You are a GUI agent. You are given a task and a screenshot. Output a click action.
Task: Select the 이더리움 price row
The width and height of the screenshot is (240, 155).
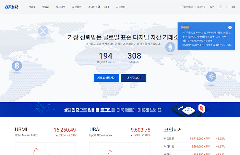(194, 146)
